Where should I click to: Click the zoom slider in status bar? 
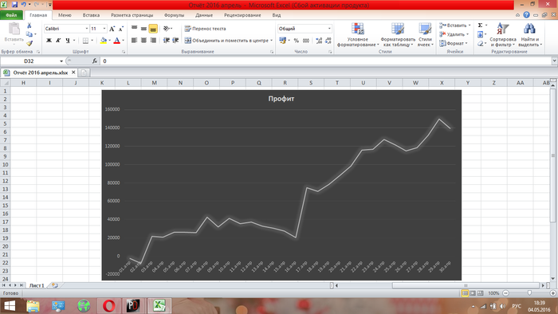pyautogui.click(x=529, y=293)
